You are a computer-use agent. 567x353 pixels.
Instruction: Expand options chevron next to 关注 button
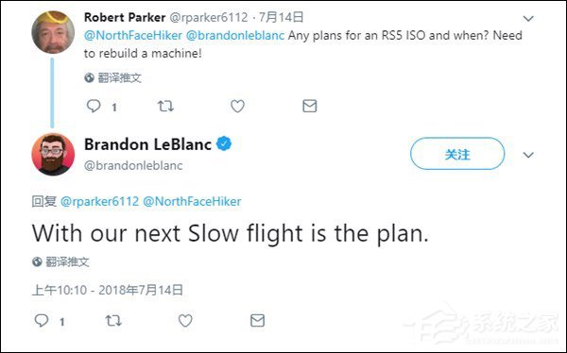tap(528, 155)
